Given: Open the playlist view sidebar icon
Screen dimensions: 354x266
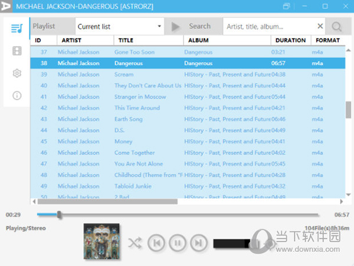Looking at the screenshot, I should 17,29.
